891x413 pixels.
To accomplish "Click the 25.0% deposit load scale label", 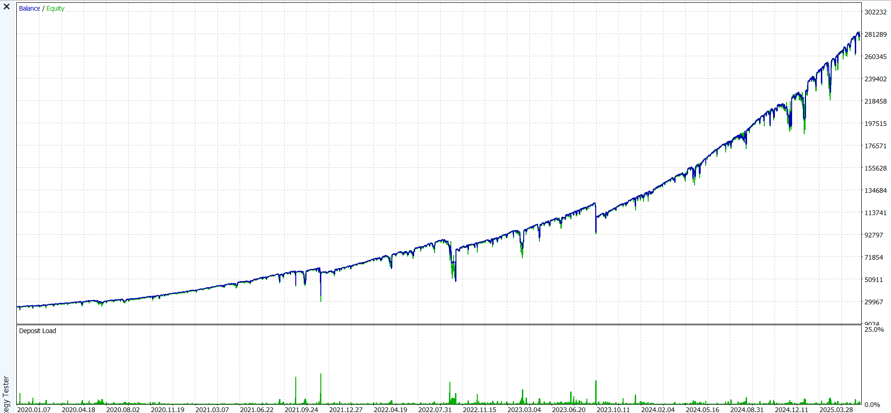I will pyautogui.click(x=874, y=329).
